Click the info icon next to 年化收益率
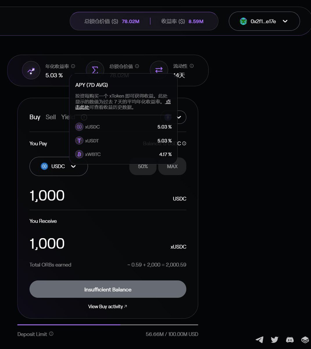Screen dimensions: 311x349 [x=73, y=66]
